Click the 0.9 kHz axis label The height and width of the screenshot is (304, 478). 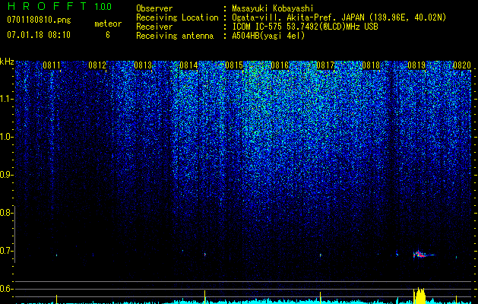point(7,175)
